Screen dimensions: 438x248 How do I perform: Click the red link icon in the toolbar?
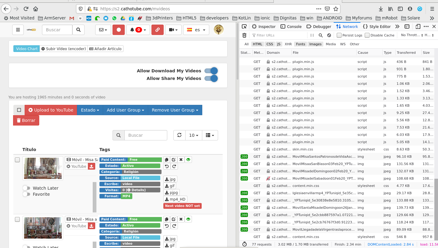click(157, 29)
